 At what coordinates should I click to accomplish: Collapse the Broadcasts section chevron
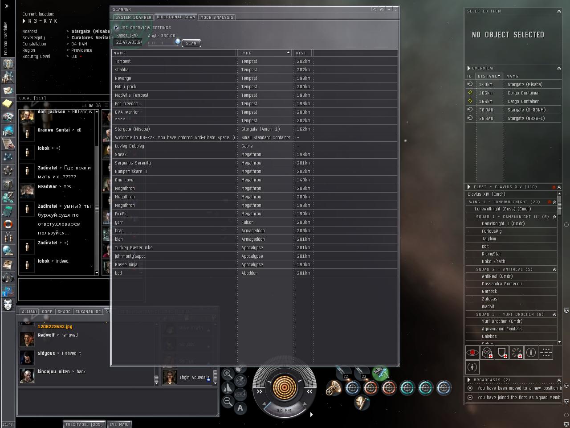coord(559,380)
